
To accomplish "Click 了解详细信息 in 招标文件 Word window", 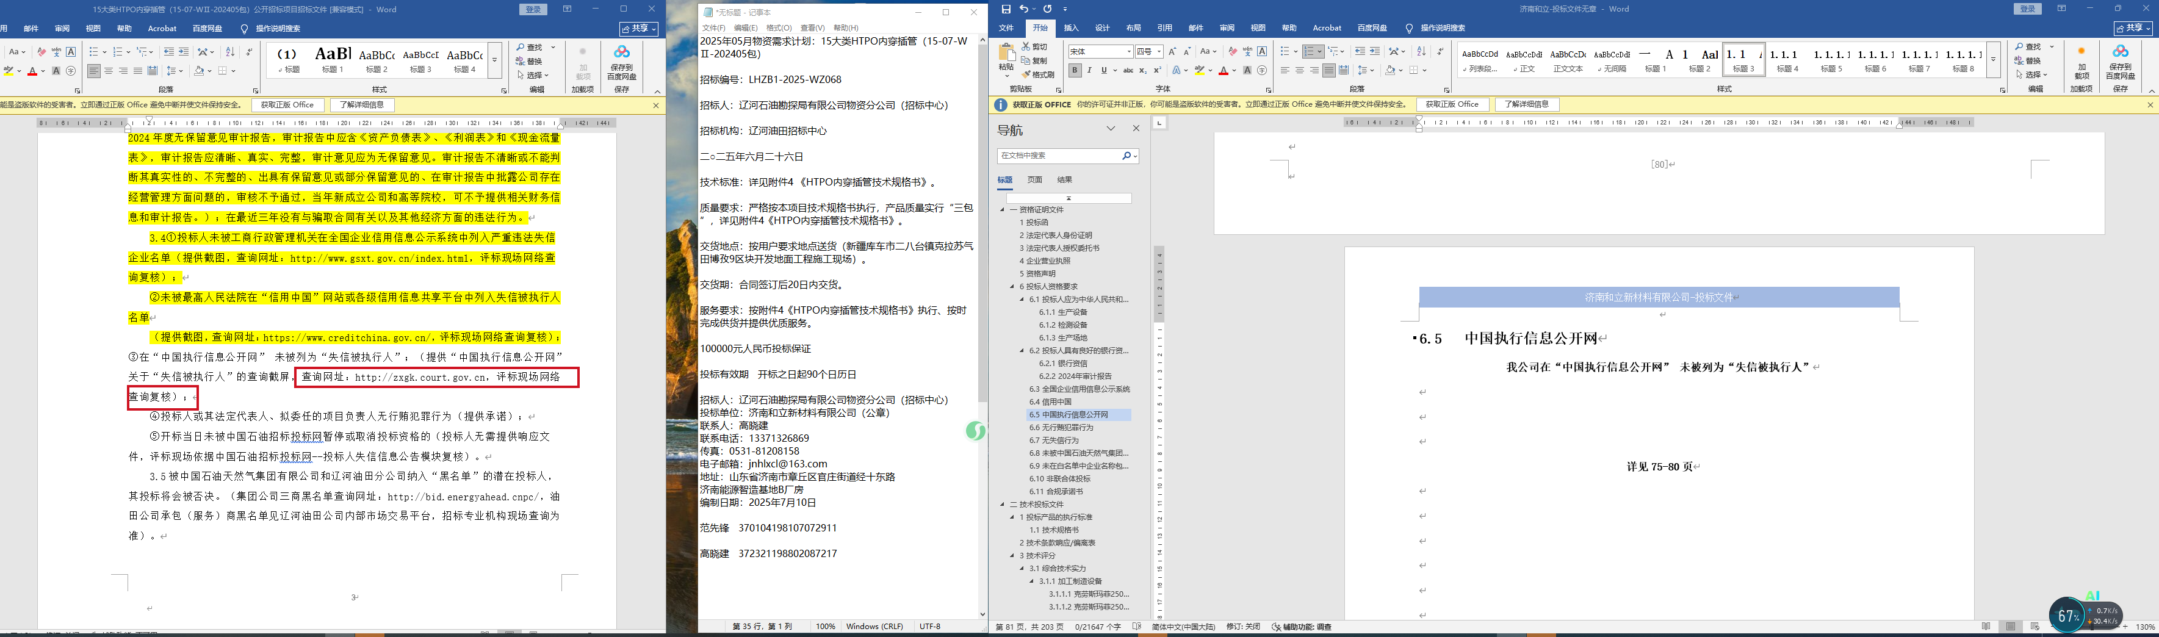I will 362,105.
